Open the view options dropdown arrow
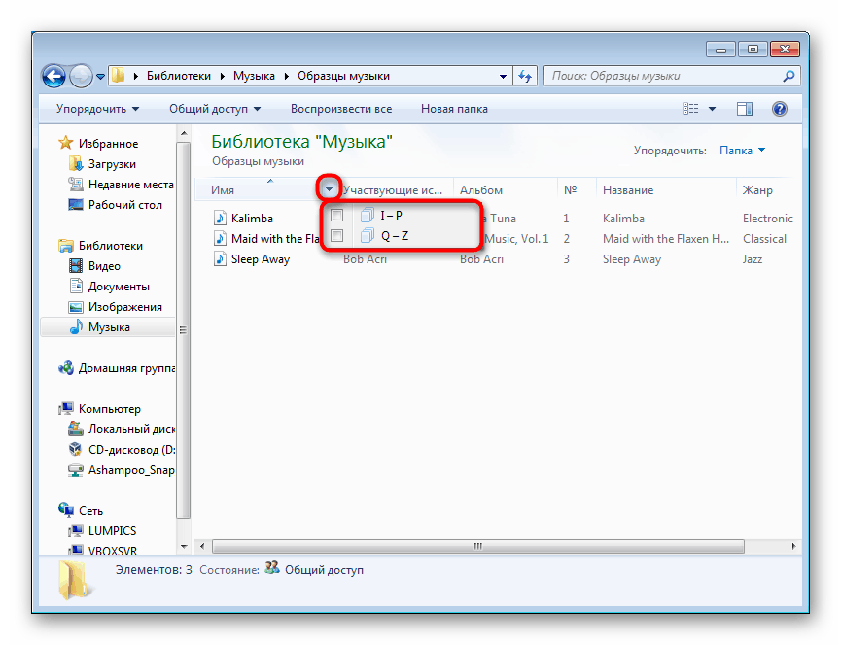The image size is (841, 645). [713, 109]
